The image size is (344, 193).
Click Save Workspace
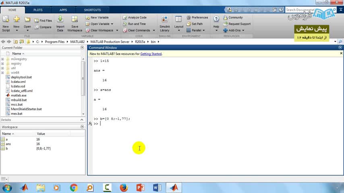(x=75, y=23)
